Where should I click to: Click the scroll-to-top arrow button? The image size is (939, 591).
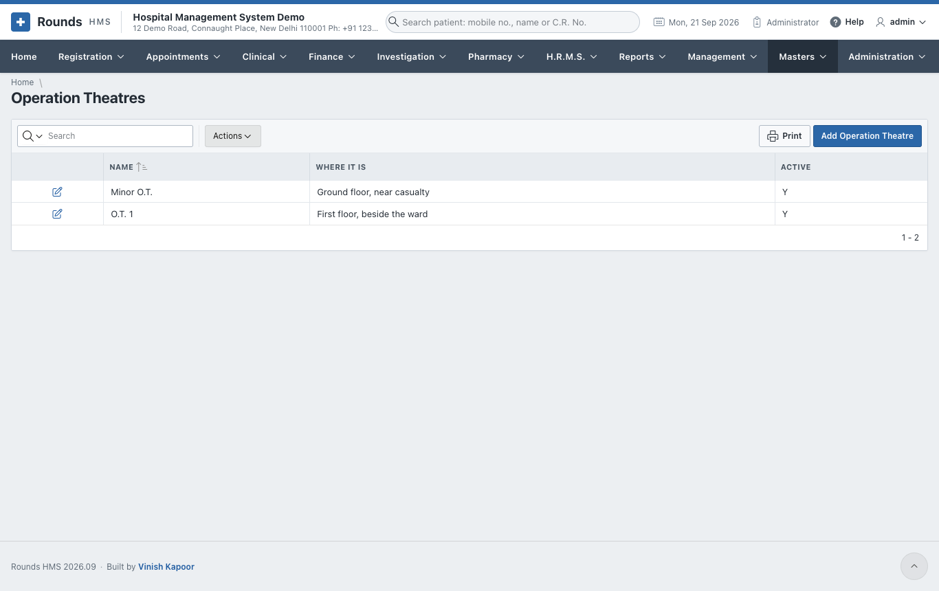coord(914,566)
